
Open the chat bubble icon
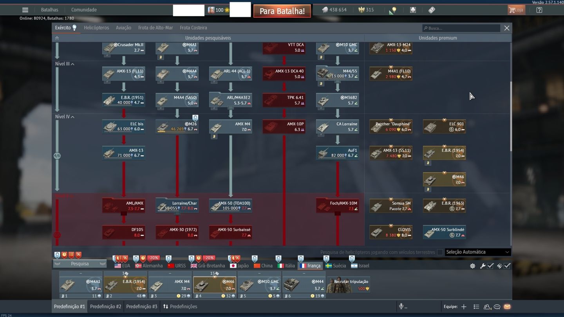(497, 307)
